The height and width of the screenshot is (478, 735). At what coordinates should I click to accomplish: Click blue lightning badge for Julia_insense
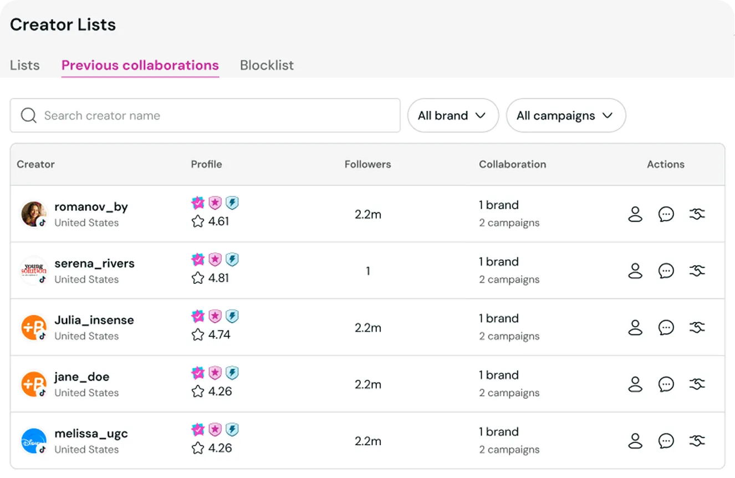pyautogui.click(x=232, y=316)
